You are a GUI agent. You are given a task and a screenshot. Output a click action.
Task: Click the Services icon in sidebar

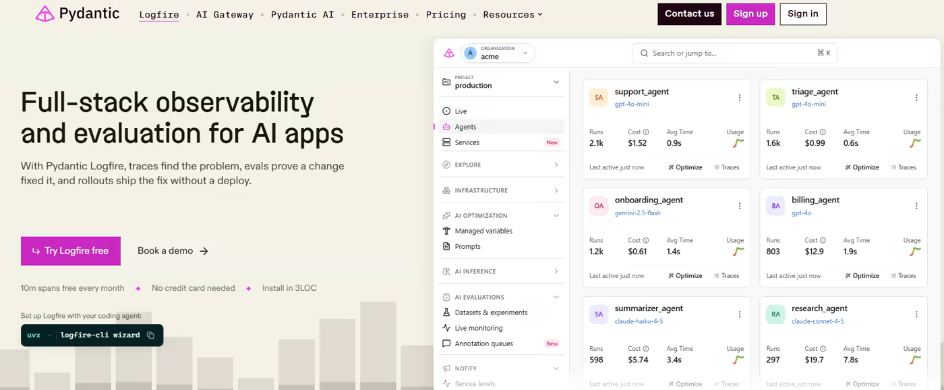[x=446, y=142]
